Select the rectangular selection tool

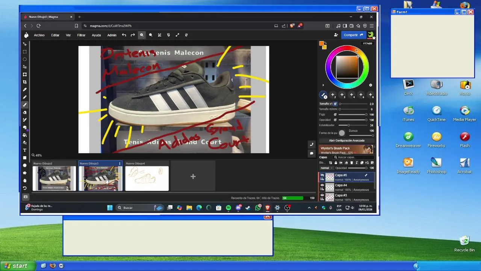coord(25,52)
